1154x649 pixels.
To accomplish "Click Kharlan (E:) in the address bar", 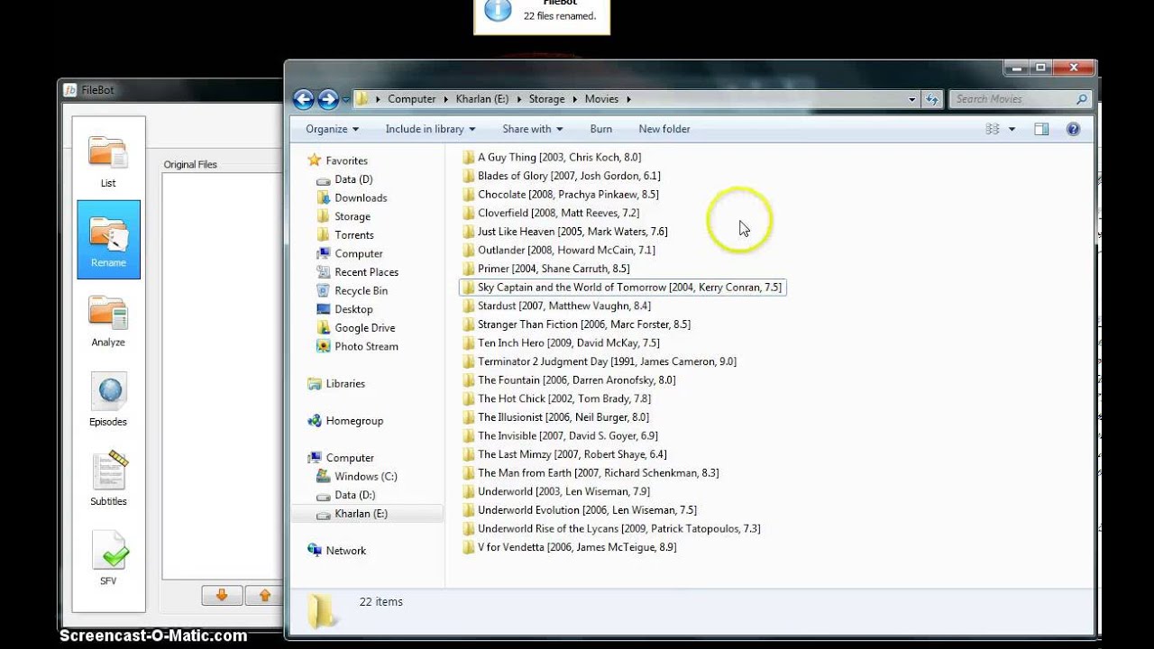I will click(483, 99).
